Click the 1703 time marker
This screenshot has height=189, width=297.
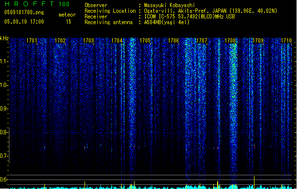[x=88, y=41]
